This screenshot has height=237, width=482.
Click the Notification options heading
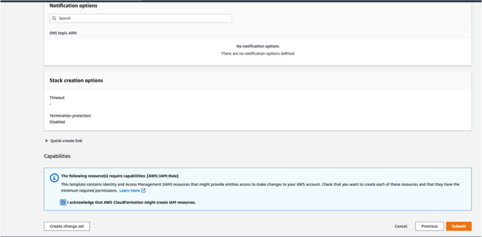coord(73,6)
